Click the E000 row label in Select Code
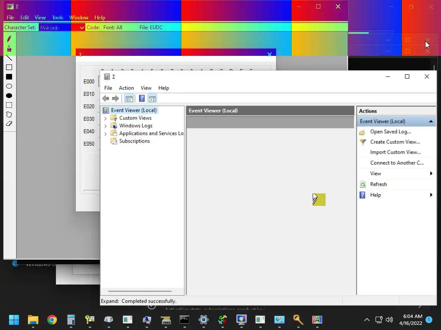441x330 pixels. click(x=89, y=81)
